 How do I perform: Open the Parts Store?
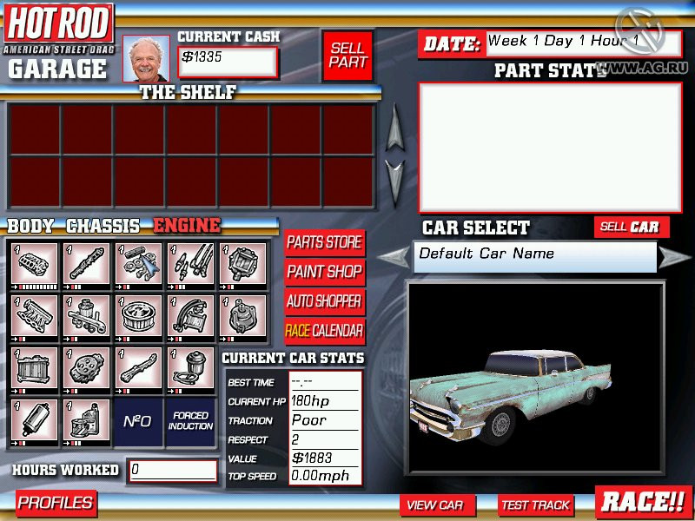(324, 243)
